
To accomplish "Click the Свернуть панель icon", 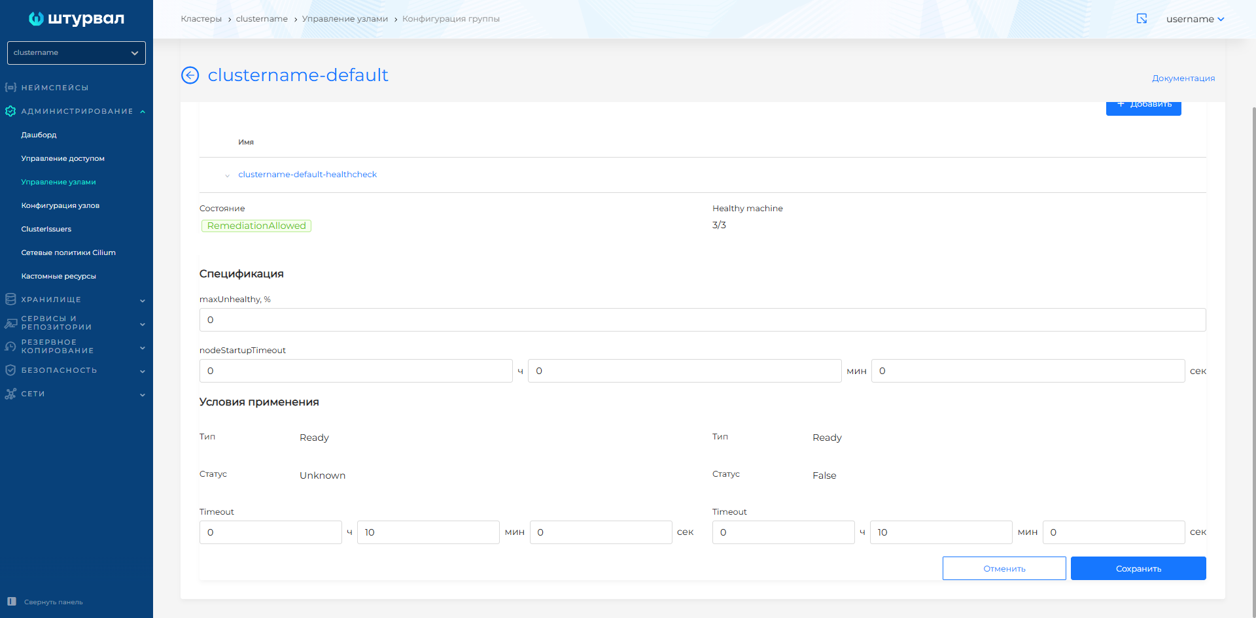I will 12,602.
